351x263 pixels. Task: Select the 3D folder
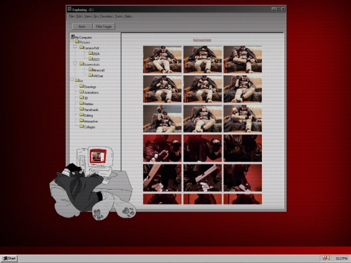coord(84,97)
